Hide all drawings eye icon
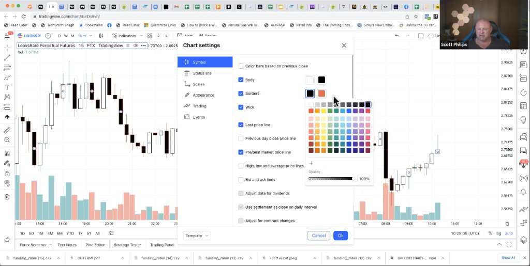The width and height of the screenshot is (530, 266). tap(7, 183)
